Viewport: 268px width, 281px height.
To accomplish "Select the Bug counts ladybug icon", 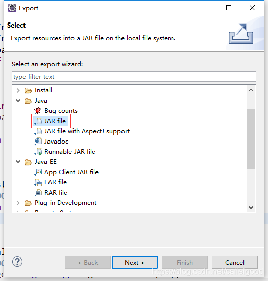I will click(x=38, y=110).
